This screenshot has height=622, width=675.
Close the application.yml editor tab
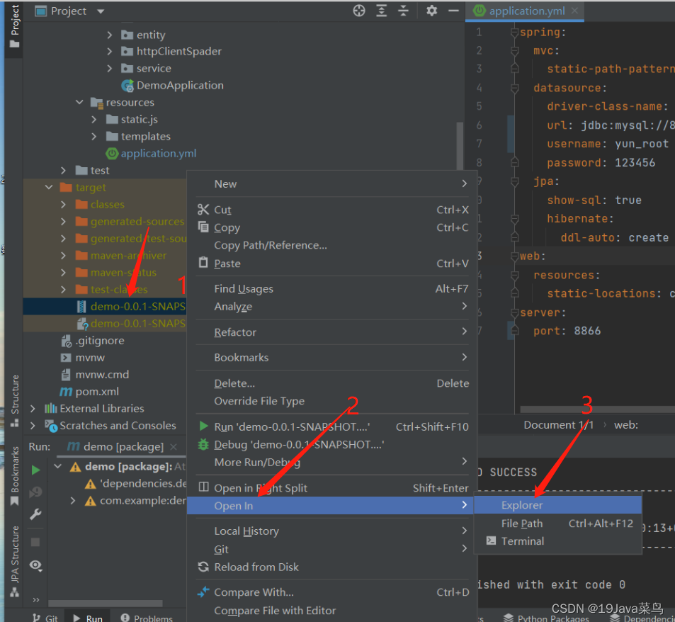coord(574,11)
